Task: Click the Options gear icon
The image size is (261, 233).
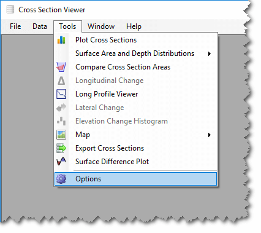Action: (61, 179)
